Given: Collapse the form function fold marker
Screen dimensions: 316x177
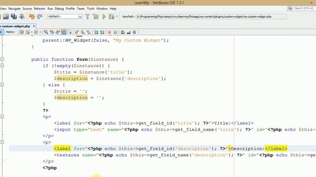Looking at the screenshot, I should click(2, 59).
